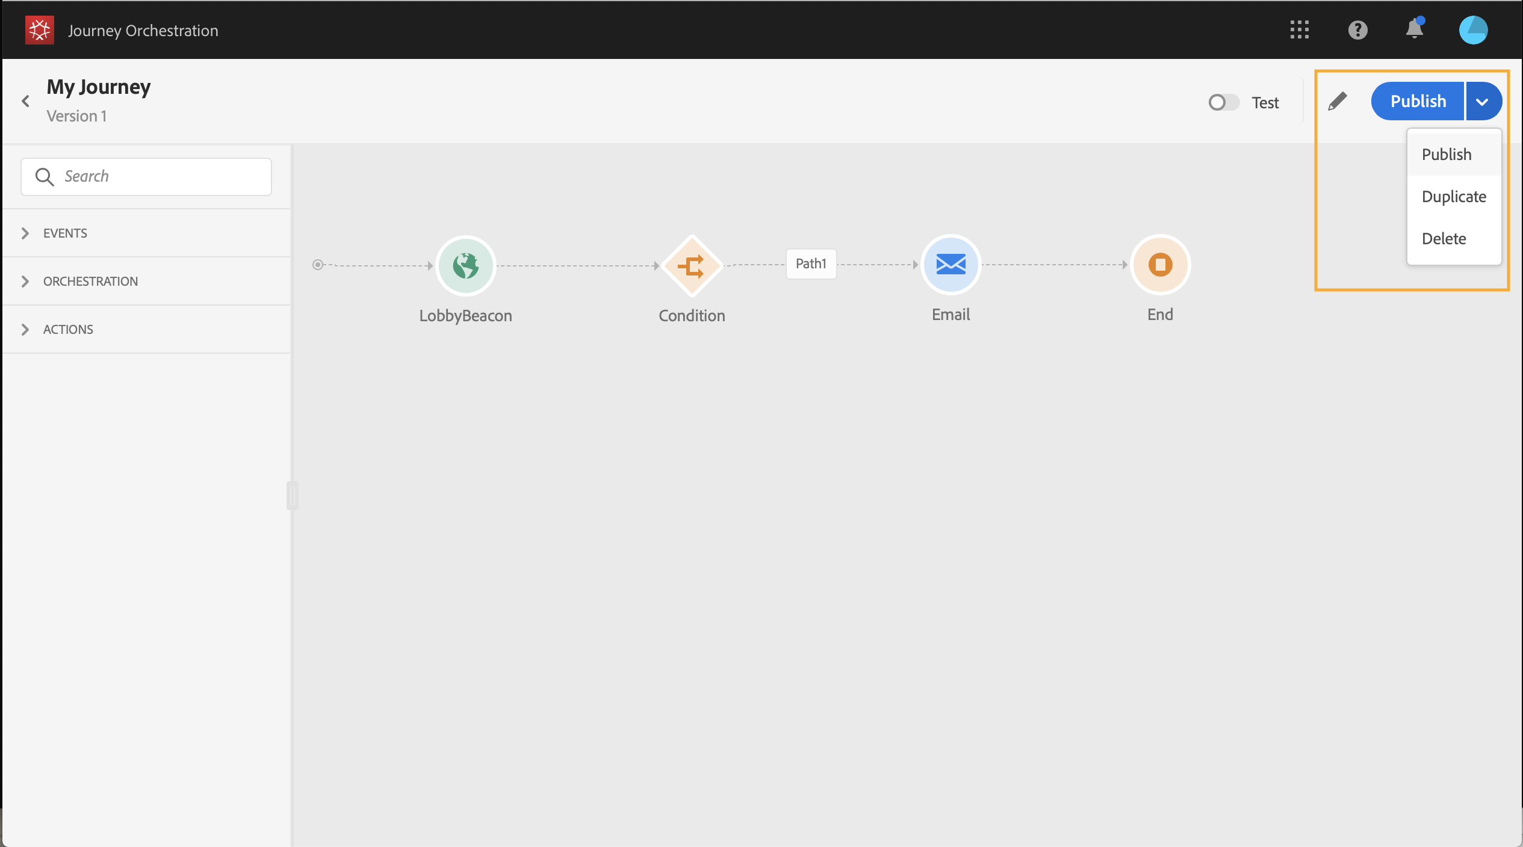Select the Condition diamond node
Image resolution: width=1523 pixels, height=847 pixels.
pos(692,265)
